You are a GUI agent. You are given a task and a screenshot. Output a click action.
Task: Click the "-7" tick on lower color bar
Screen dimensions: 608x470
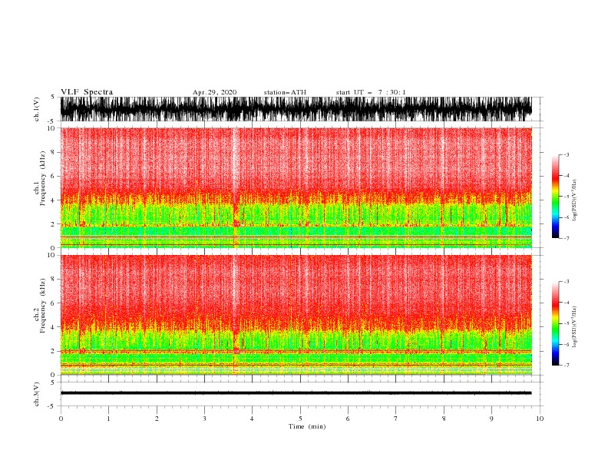coord(567,366)
